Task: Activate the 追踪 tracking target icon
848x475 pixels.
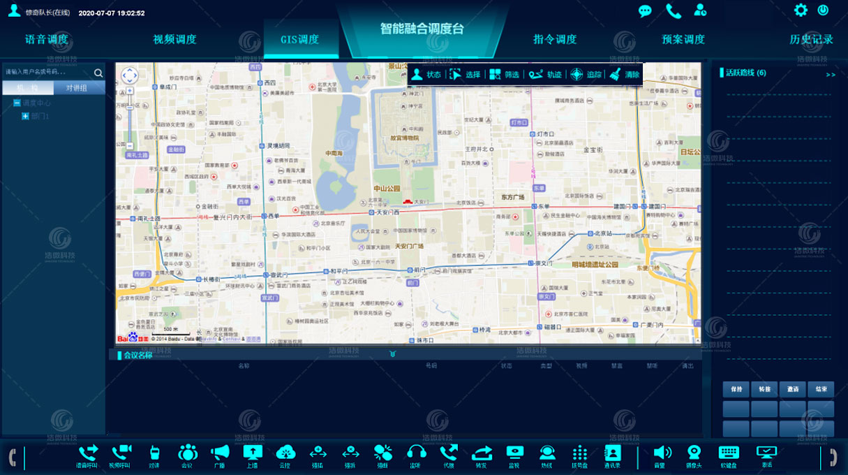Action: click(x=585, y=74)
